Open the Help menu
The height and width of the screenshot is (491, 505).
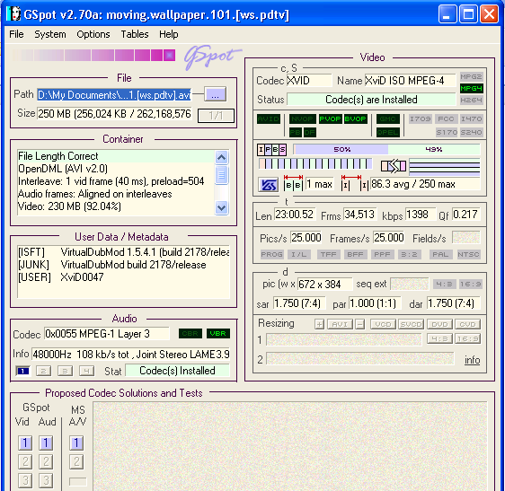168,34
